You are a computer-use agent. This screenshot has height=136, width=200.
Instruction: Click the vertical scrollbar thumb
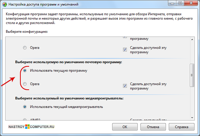click(192, 75)
